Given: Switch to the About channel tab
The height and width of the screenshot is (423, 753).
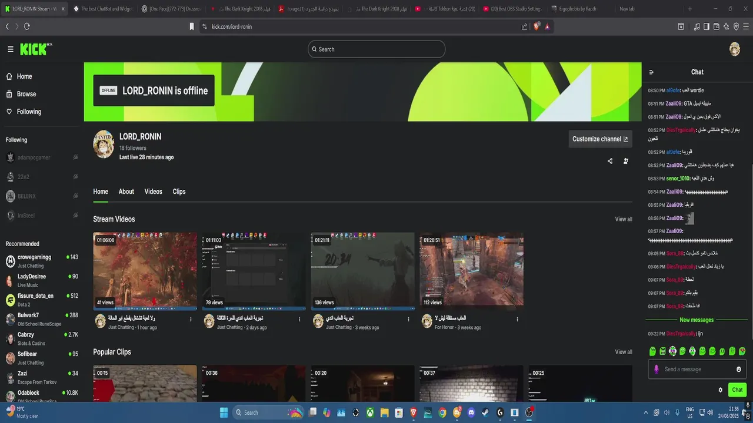Looking at the screenshot, I should click(x=126, y=192).
